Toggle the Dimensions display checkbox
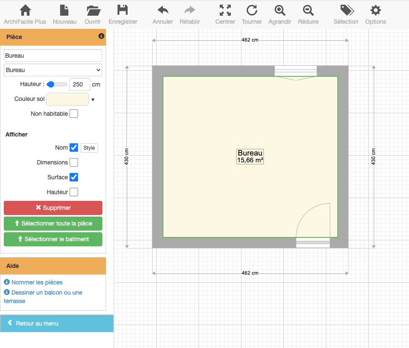This screenshot has height=348, width=409. (x=74, y=162)
